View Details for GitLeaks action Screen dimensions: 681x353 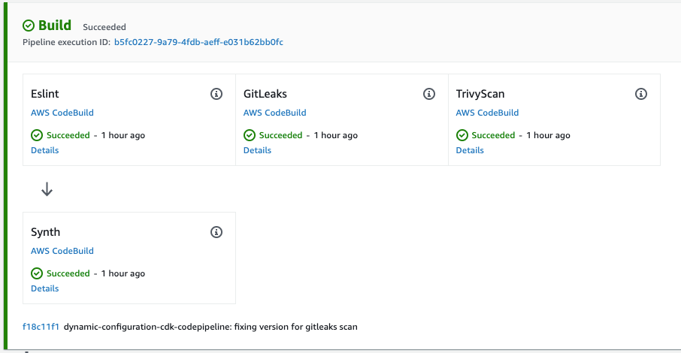pos(257,150)
